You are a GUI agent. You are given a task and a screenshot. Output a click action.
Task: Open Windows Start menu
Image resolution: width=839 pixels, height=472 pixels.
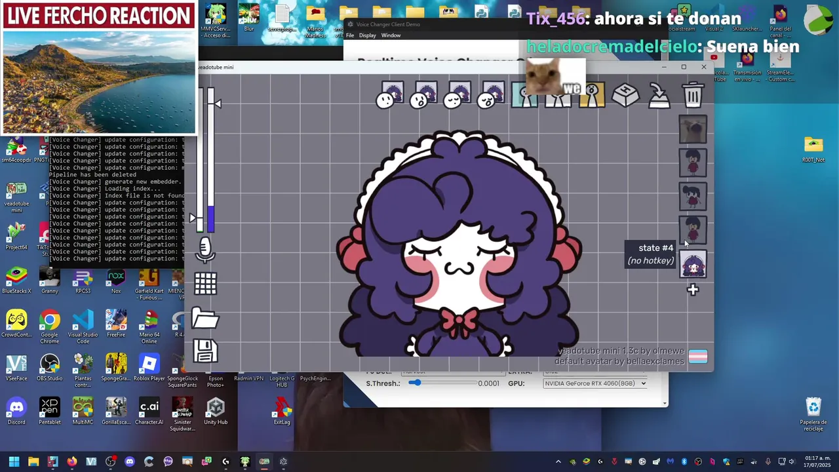coord(14,462)
